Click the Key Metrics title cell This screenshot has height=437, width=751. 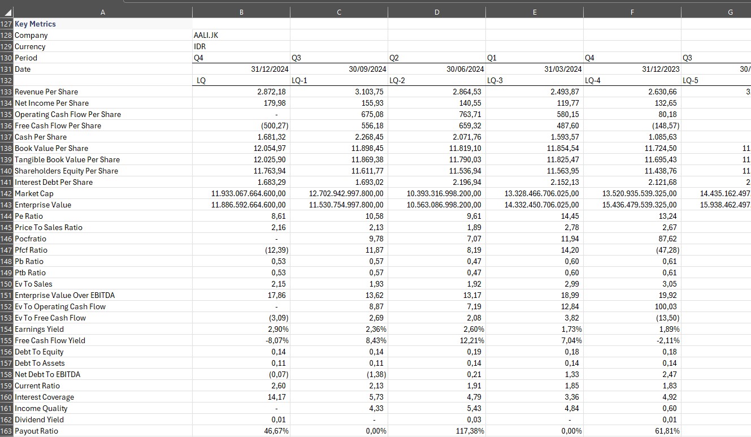pos(35,24)
